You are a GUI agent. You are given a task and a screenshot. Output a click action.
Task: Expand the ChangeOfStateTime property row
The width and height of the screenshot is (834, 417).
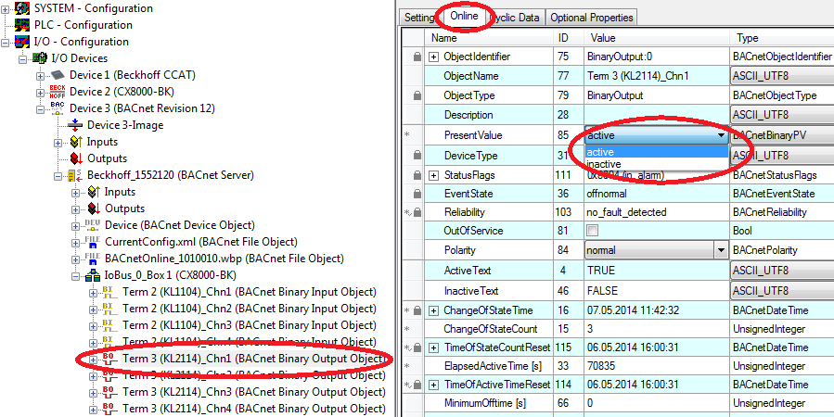(x=434, y=310)
